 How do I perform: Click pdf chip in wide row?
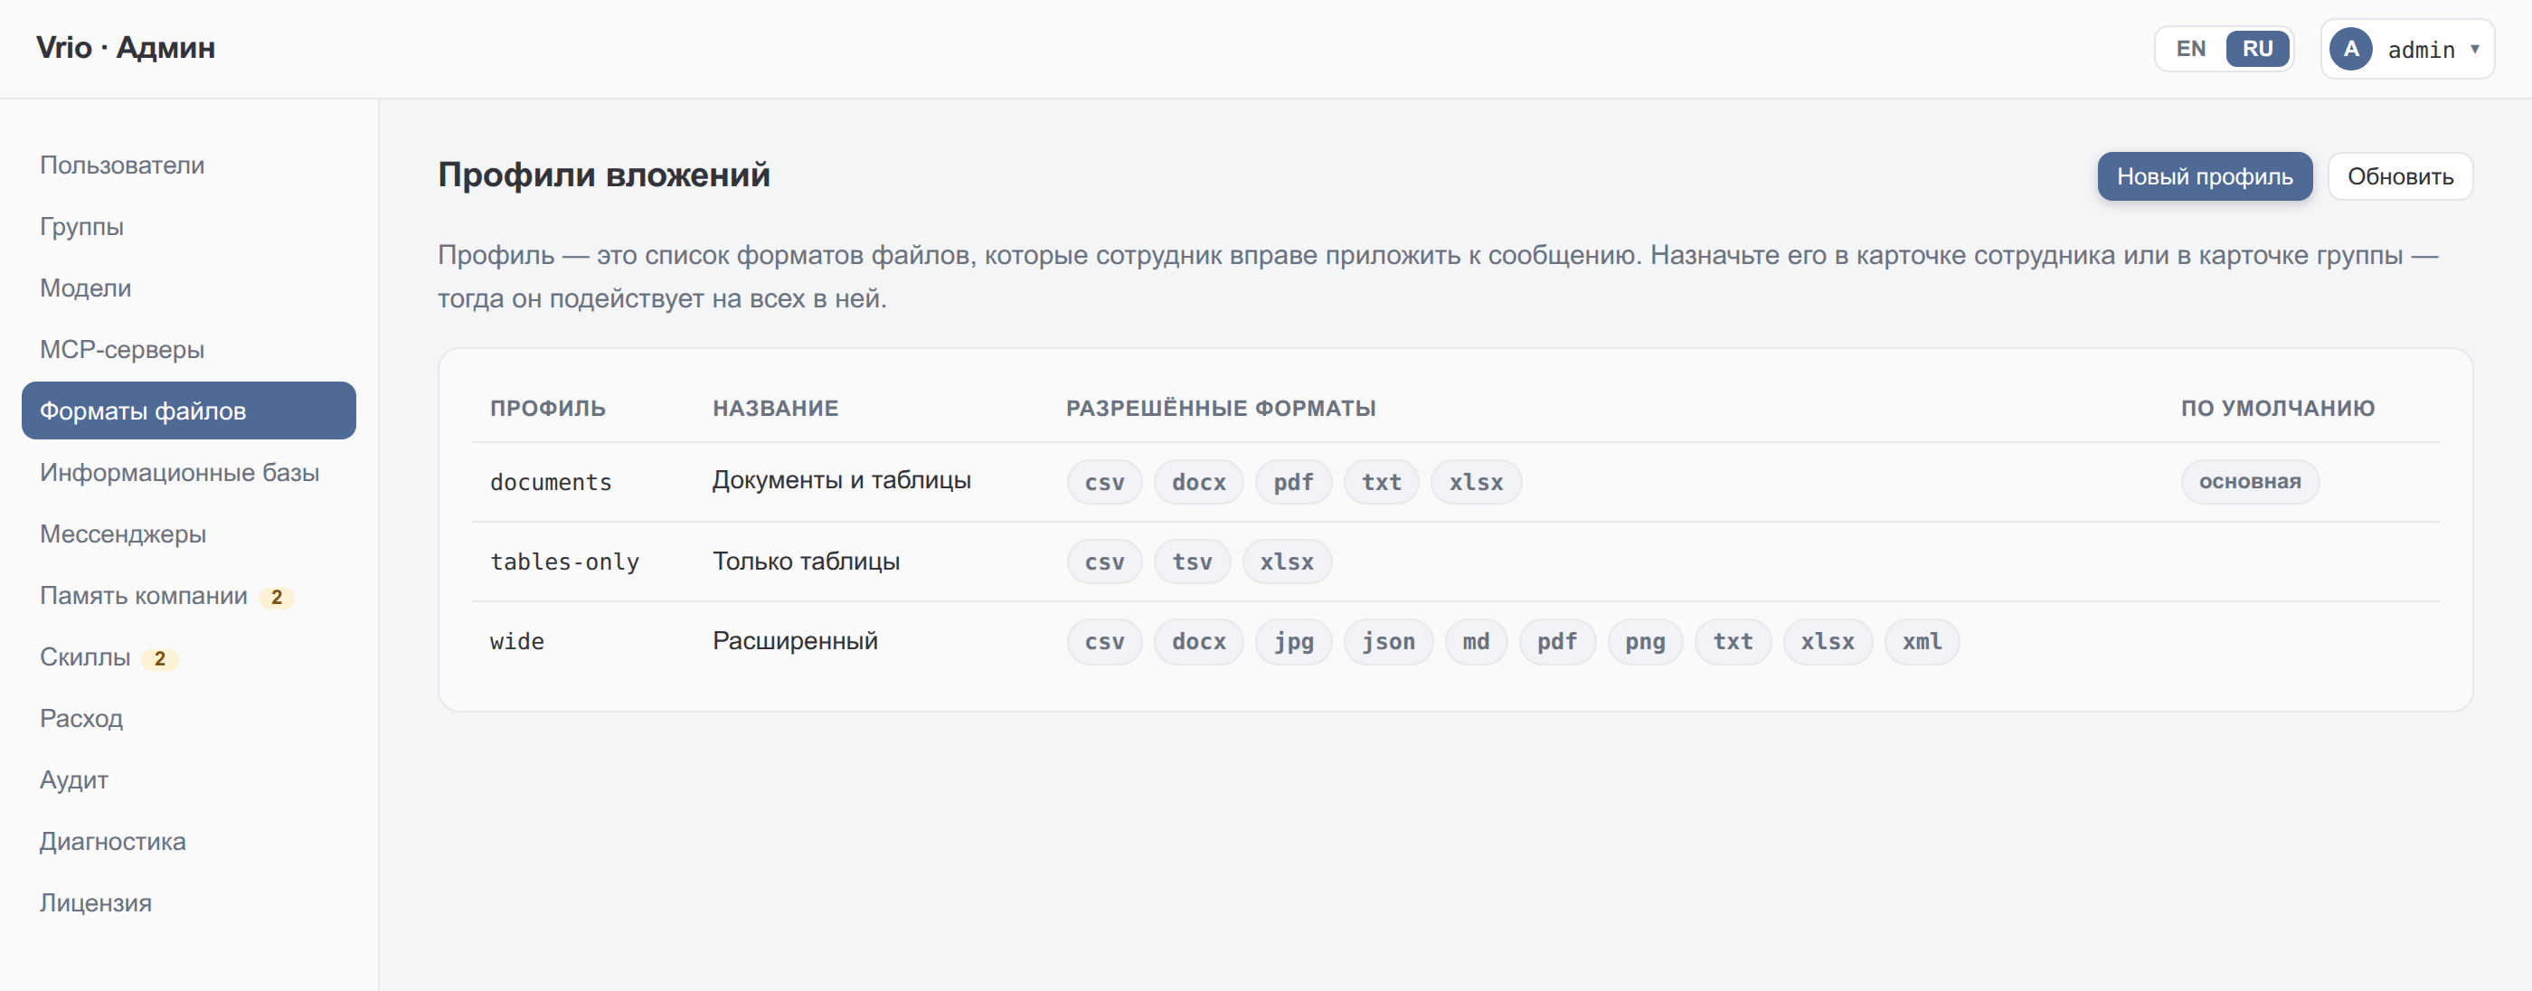(1557, 641)
